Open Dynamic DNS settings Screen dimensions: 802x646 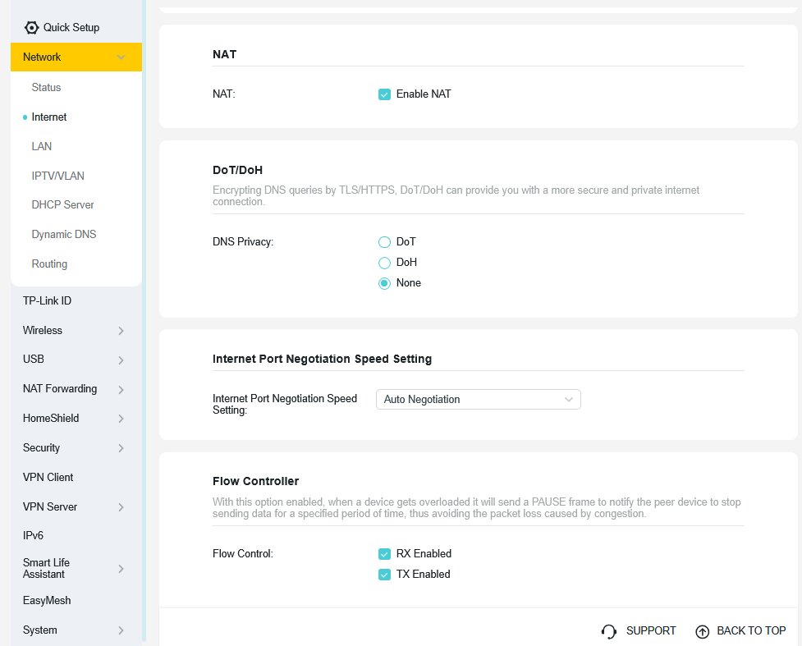click(63, 235)
